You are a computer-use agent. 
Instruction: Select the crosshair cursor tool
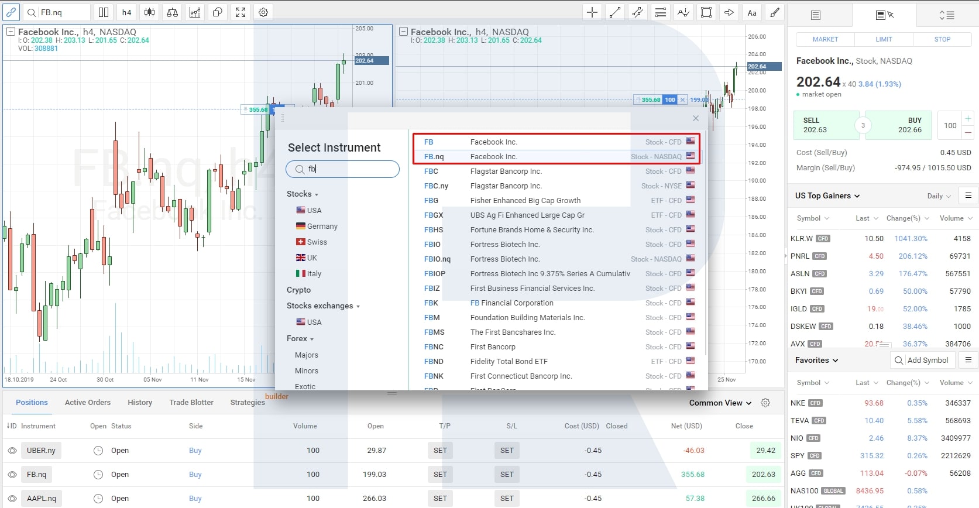pos(592,12)
